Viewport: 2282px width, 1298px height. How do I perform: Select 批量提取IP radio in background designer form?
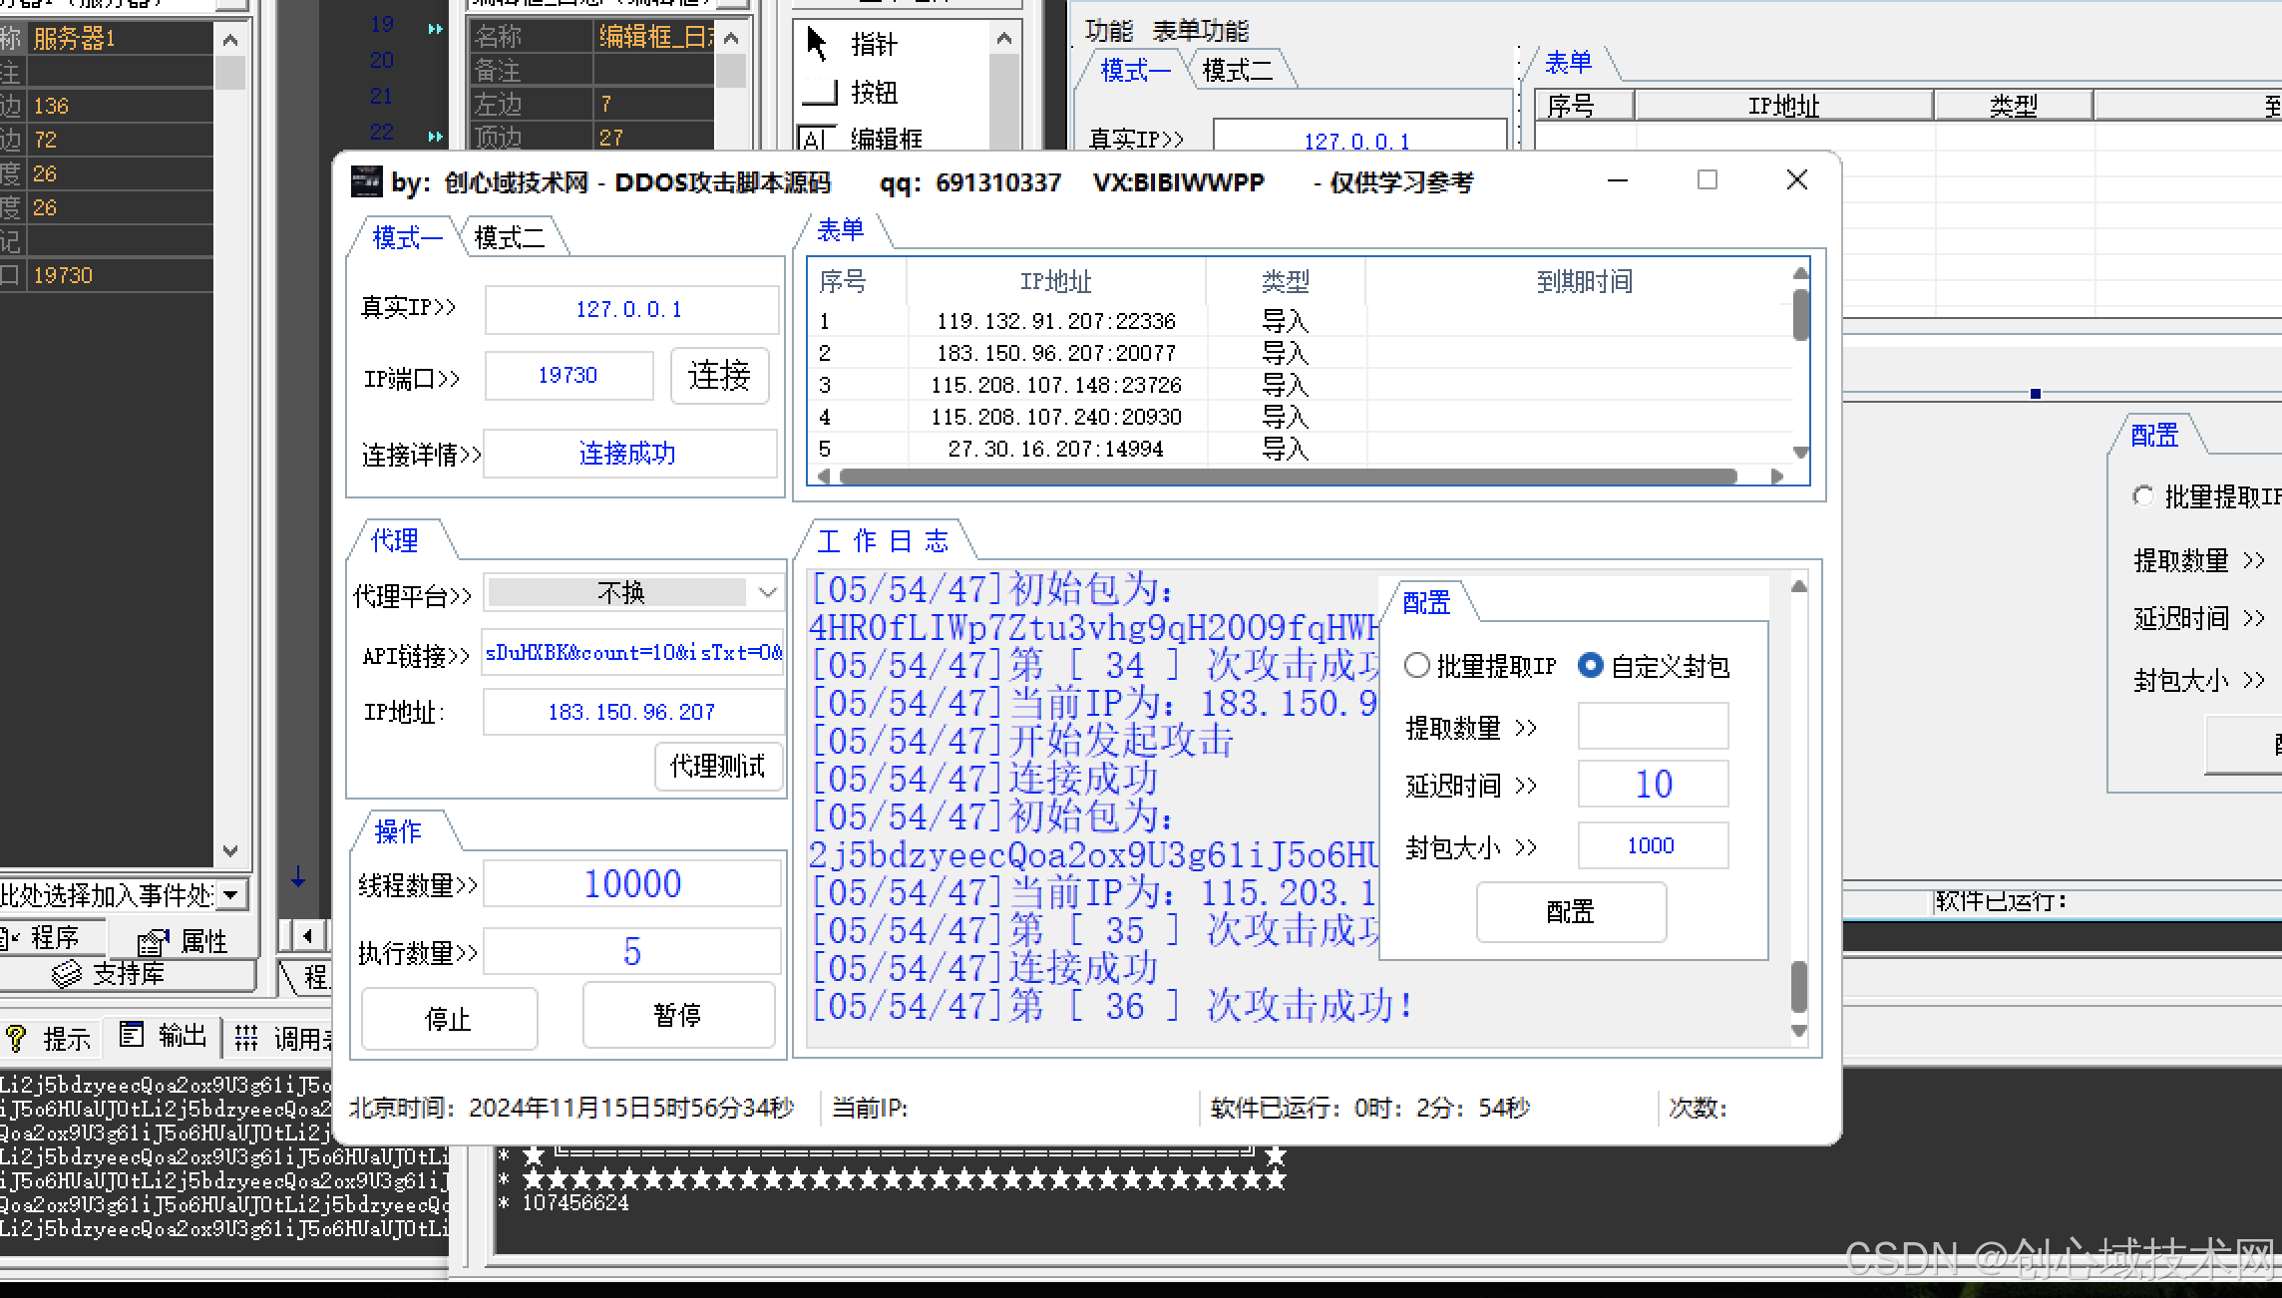[2142, 496]
